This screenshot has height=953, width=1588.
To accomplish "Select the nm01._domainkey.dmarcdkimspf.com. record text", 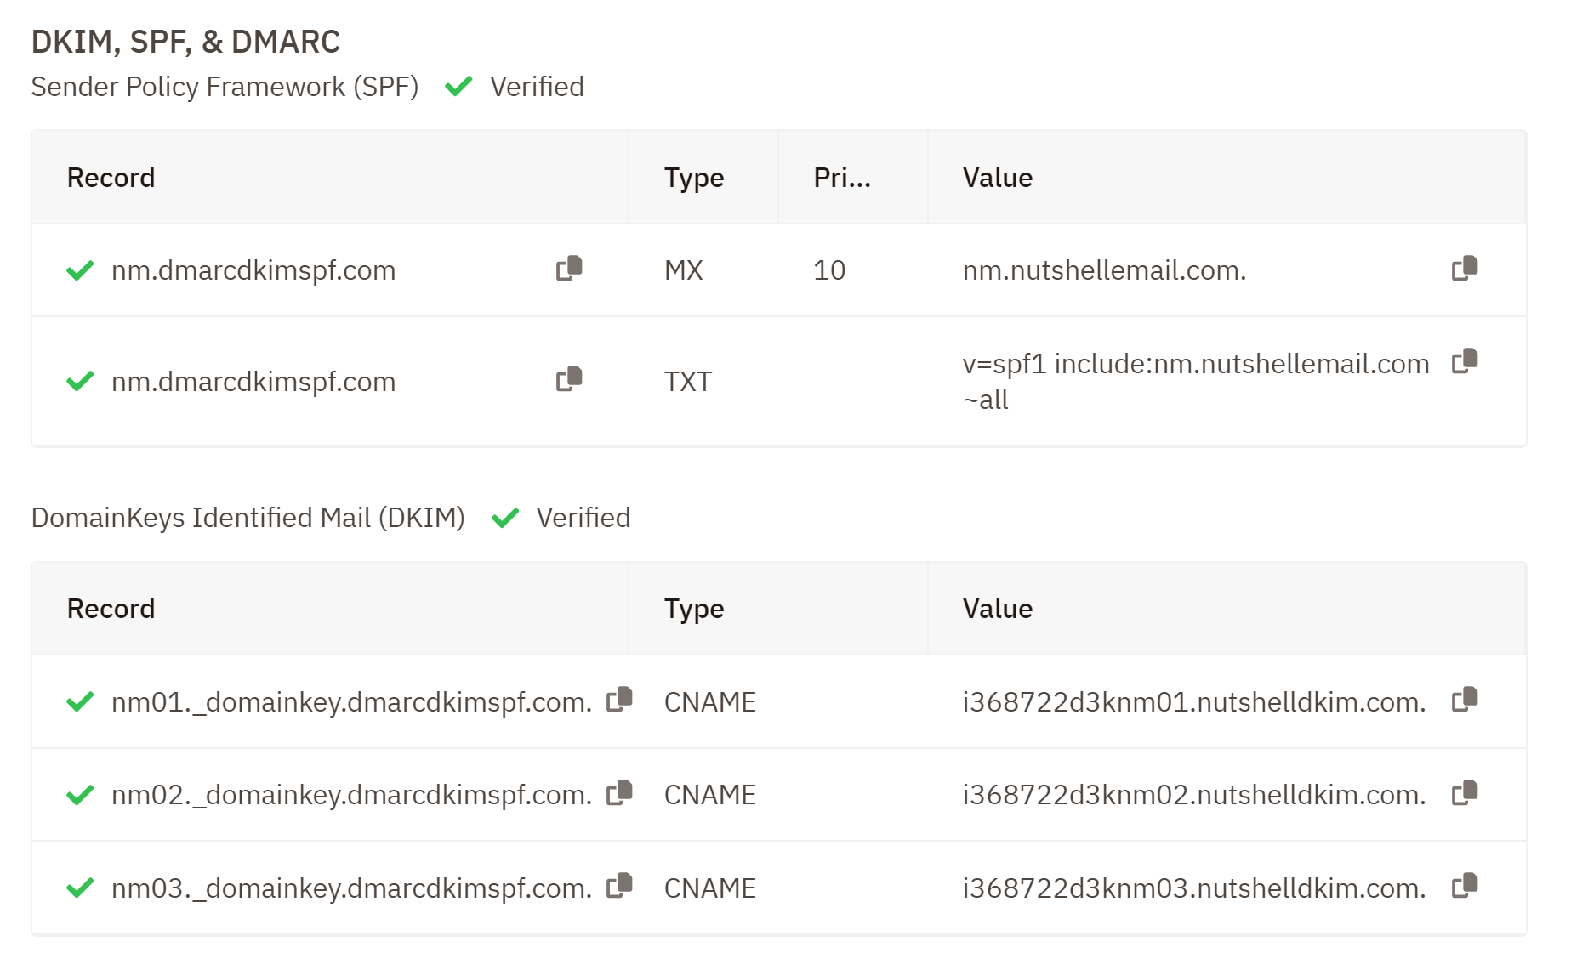I will [352, 702].
